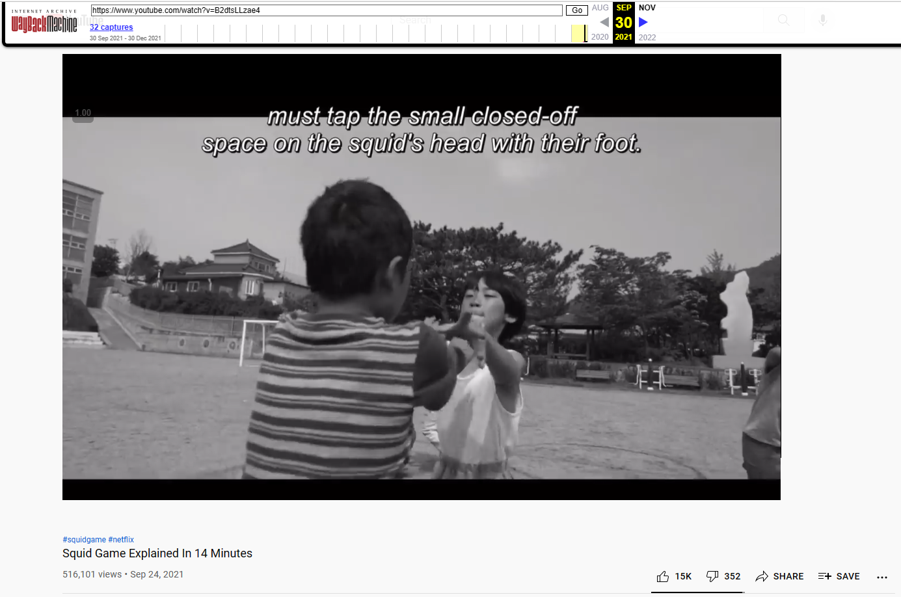Click the SHARE button
The width and height of the screenshot is (901, 597).
(x=779, y=576)
